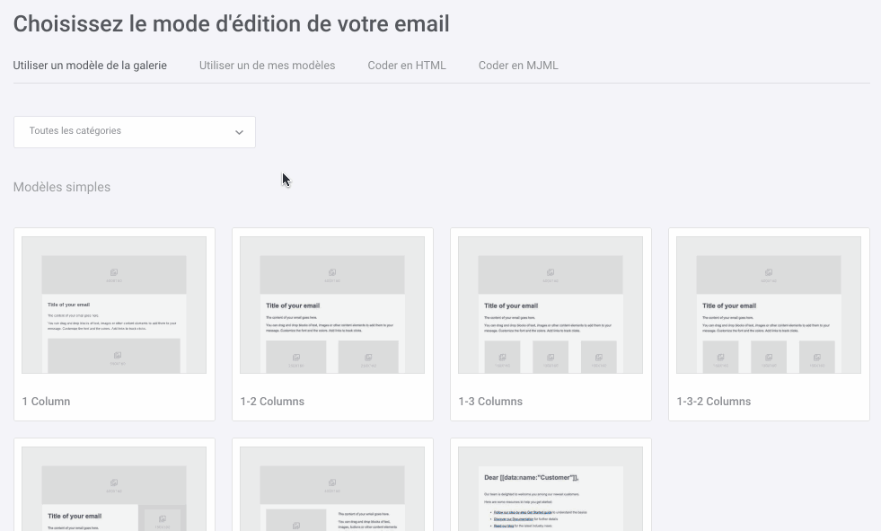
Task: Select the 'Utiliser un modèle de la galerie' tab
Action: point(90,66)
